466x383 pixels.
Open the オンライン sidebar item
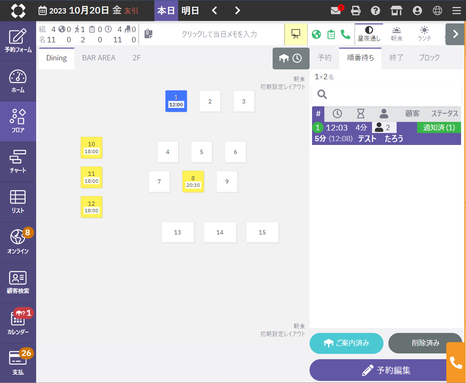18,242
